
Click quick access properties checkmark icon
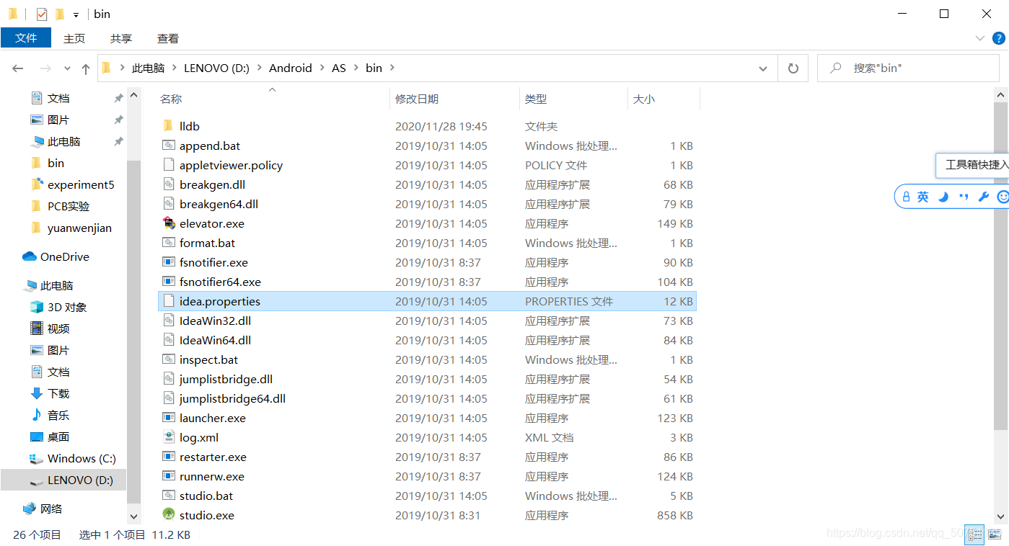point(42,14)
